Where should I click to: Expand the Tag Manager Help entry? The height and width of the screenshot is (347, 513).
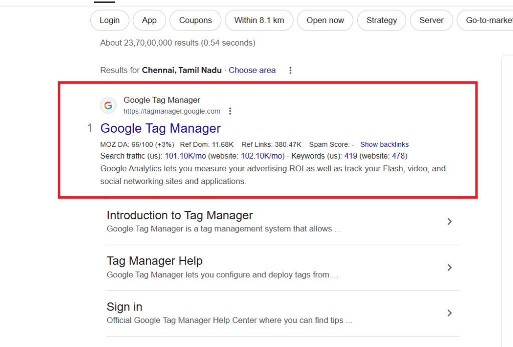[x=449, y=267]
